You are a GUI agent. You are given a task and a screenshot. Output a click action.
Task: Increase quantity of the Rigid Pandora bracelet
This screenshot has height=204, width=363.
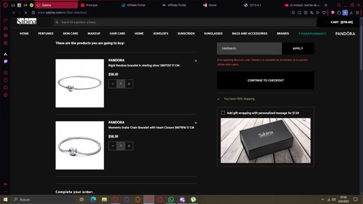(129, 84)
